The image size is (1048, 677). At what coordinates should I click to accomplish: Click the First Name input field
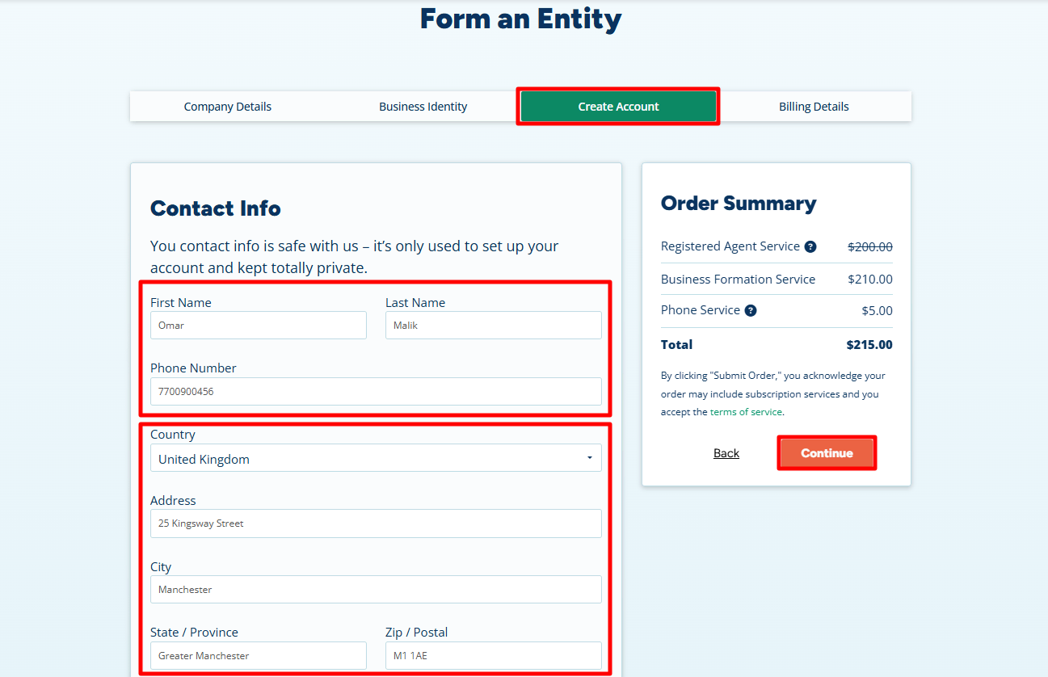pos(258,325)
